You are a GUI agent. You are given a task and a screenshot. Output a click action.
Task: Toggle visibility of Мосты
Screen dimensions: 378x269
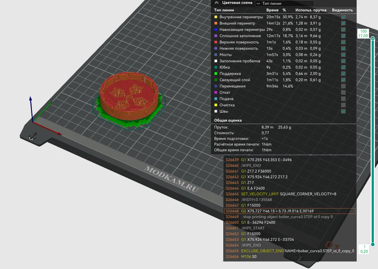pyautogui.click(x=343, y=55)
